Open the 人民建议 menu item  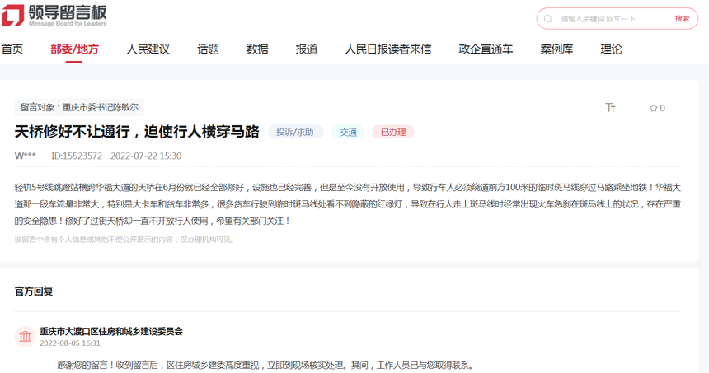point(148,49)
